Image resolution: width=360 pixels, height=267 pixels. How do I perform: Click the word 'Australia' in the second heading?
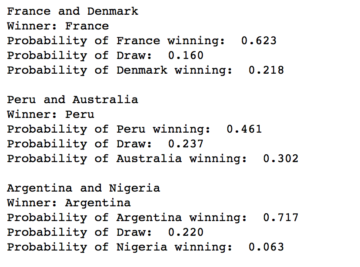point(105,100)
